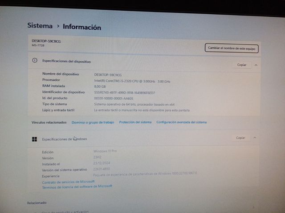This screenshot has width=285, height=213.
Task: Select the 'Experiencia' label
Action: pyautogui.click(x=50, y=176)
